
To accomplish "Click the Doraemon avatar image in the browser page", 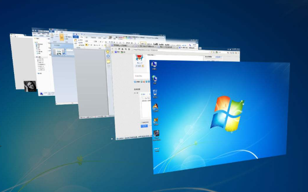I will click(140, 57).
